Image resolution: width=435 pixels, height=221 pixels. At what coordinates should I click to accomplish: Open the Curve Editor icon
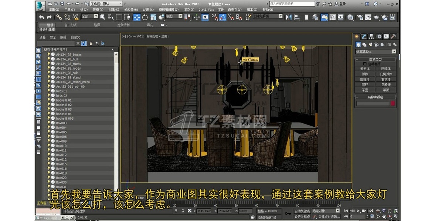(x=332, y=17)
